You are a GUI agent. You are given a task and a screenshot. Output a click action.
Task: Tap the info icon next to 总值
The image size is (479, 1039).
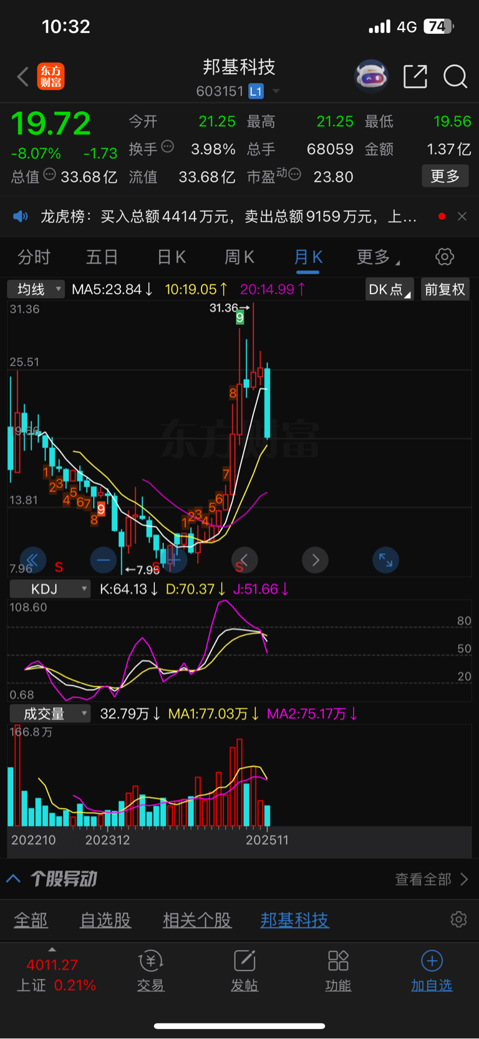tap(49, 174)
